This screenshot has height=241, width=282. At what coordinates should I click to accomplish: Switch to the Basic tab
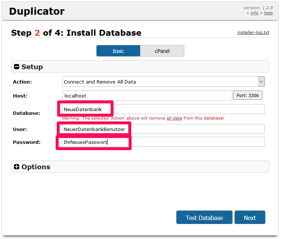pyautogui.click(x=118, y=51)
